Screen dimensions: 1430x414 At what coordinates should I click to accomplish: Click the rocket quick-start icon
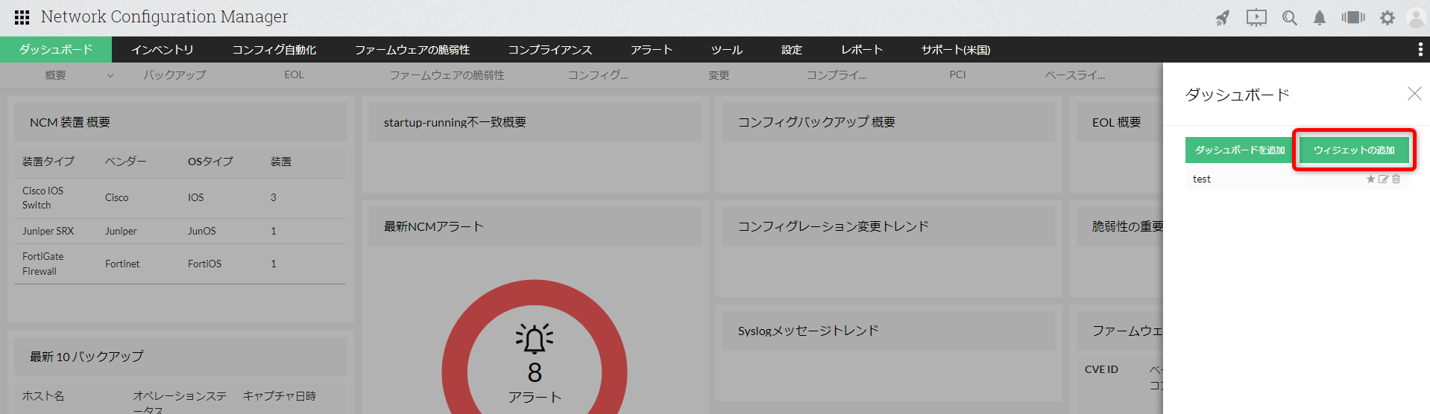[x=1223, y=18]
